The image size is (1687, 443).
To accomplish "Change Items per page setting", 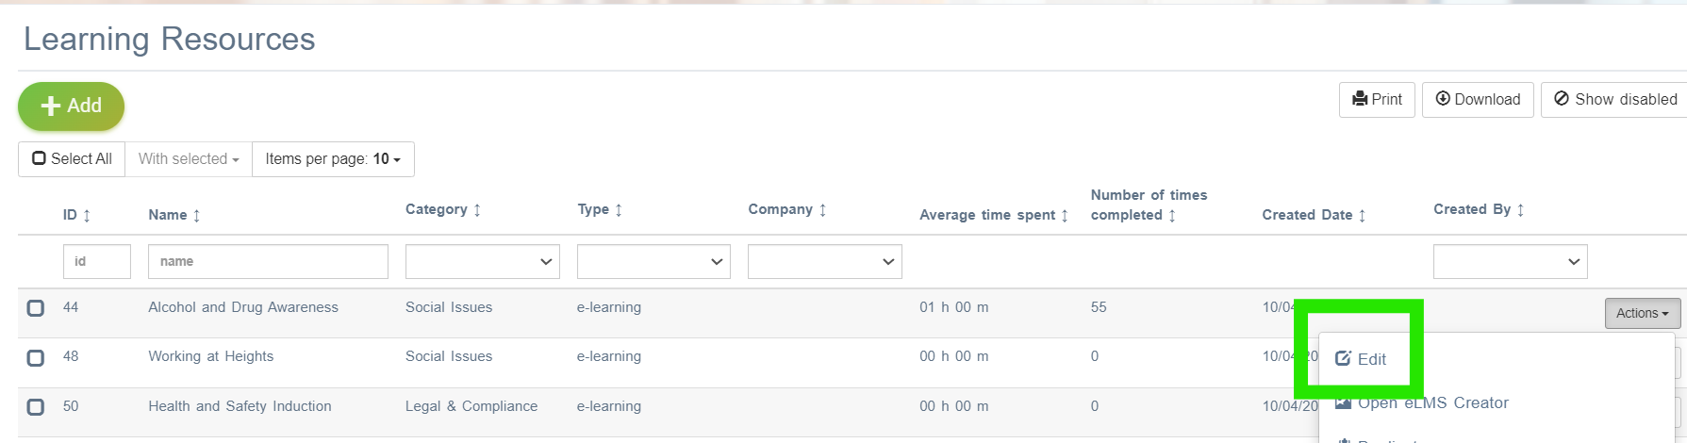I will (x=333, y=159).
